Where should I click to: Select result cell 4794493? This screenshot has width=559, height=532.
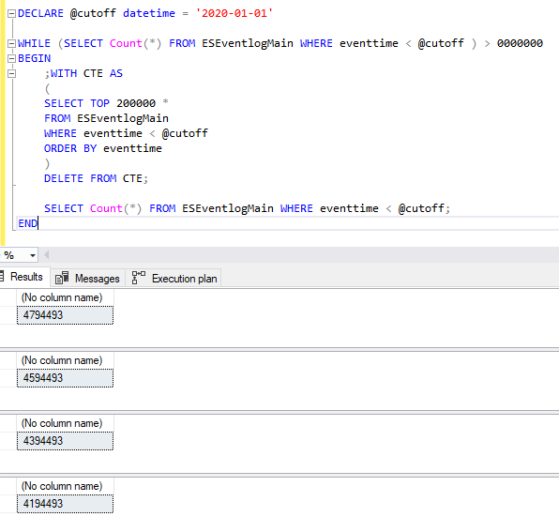[x=66, y=315]
